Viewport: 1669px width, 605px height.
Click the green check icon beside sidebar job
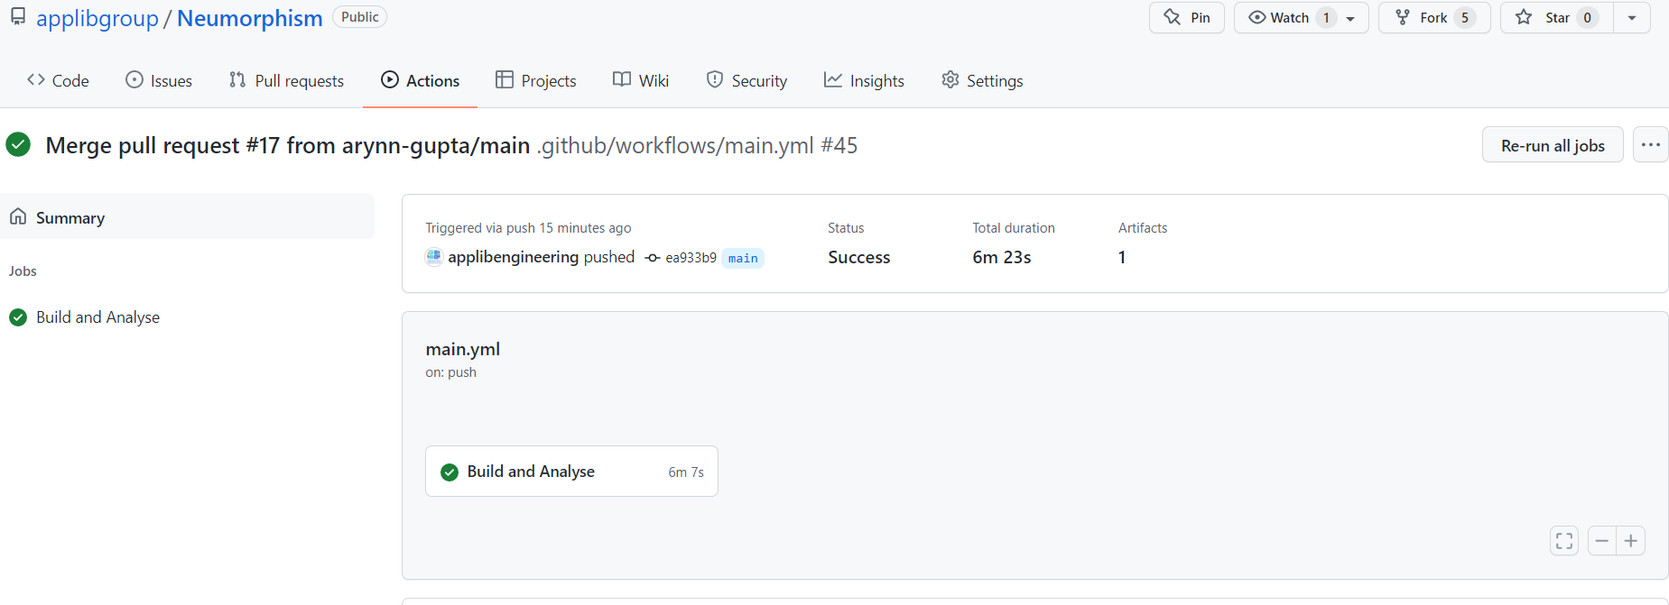tap(18, 317)
